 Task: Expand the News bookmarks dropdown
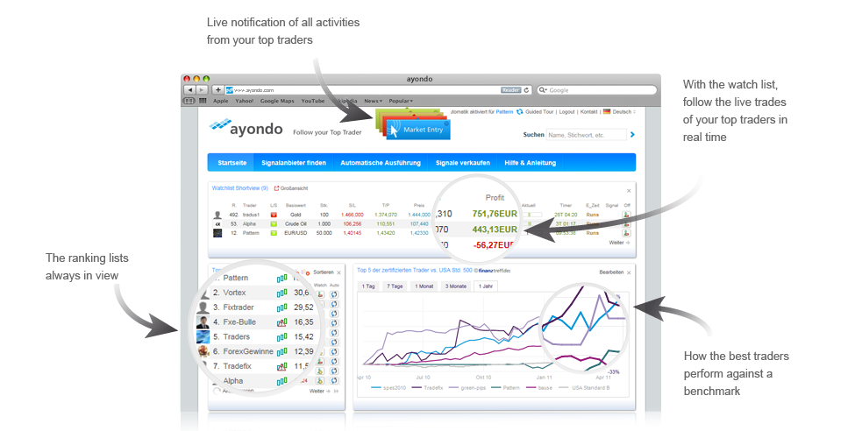373,101
